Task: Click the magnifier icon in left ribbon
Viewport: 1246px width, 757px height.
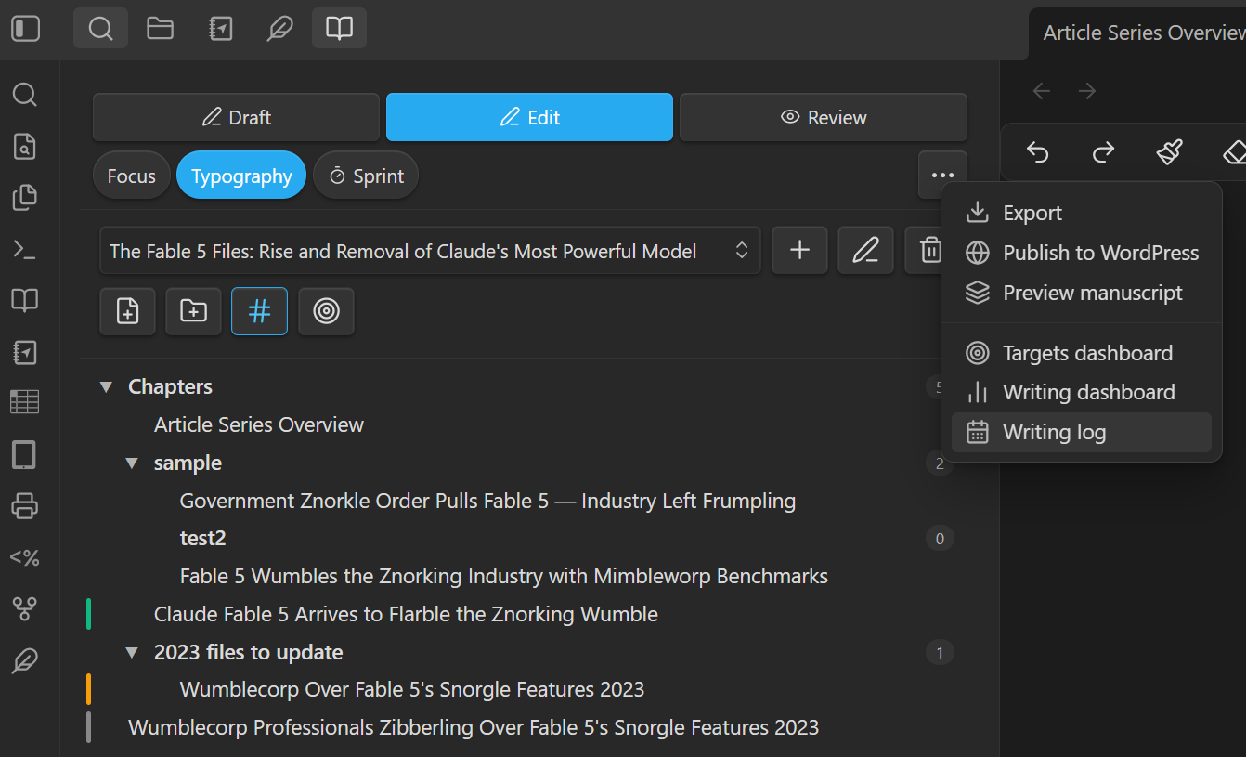Action: coord(25,95)
